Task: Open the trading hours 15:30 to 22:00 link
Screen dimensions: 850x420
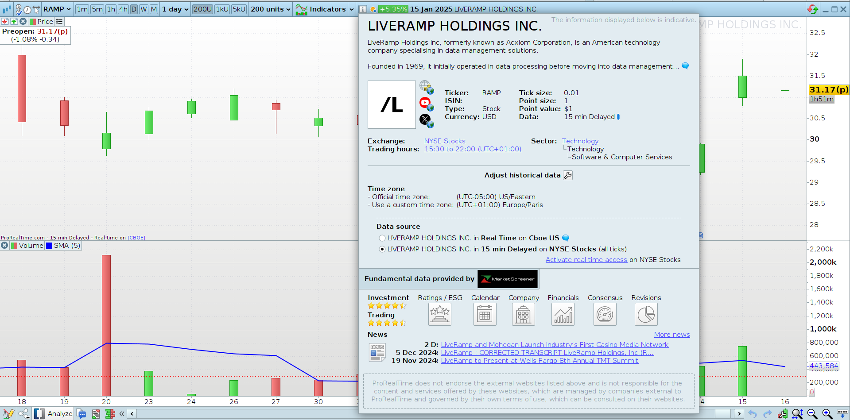Action: 473,149
